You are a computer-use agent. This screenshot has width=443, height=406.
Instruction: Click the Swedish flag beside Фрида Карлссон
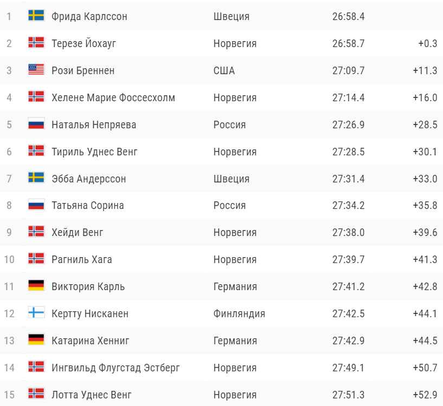click(36, 16)
